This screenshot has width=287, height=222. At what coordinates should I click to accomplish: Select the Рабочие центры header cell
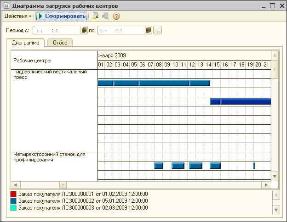54,60
